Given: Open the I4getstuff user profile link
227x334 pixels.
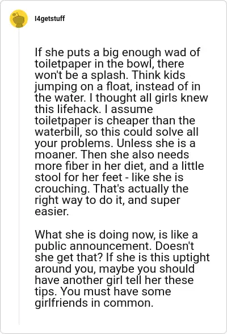Looking at the screenshot, I should [x=50, y=19].
